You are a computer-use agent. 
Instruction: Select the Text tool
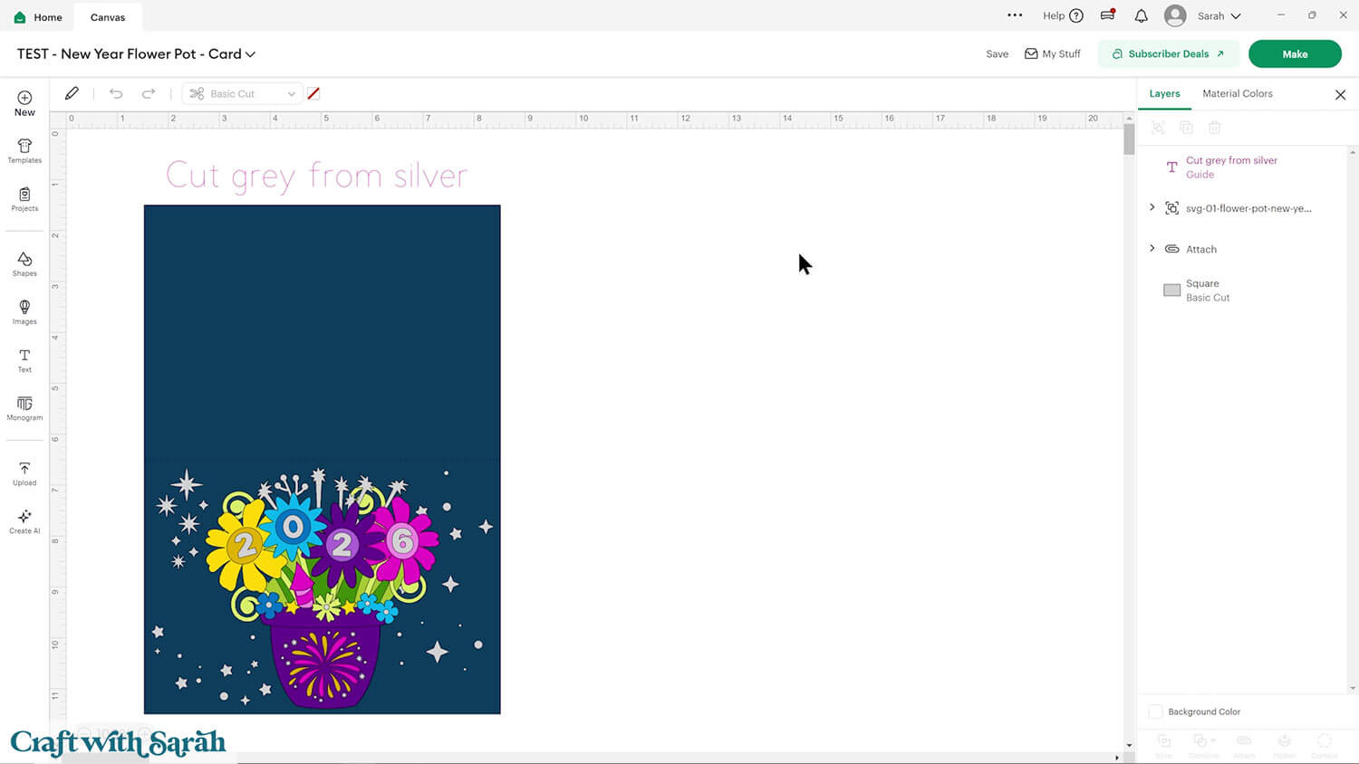coord(24,359)
